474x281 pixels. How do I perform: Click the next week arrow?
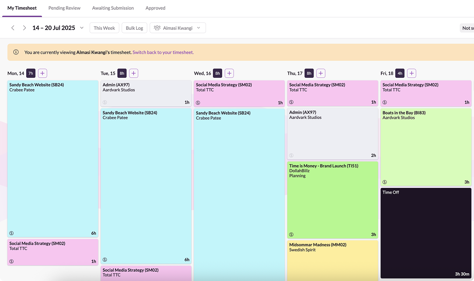(24, 28)
